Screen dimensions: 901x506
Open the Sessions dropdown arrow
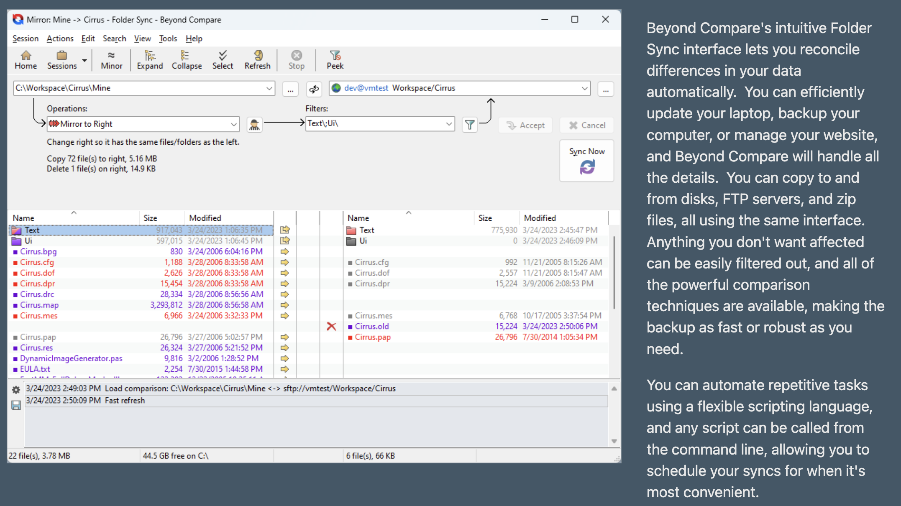[84, 61]
